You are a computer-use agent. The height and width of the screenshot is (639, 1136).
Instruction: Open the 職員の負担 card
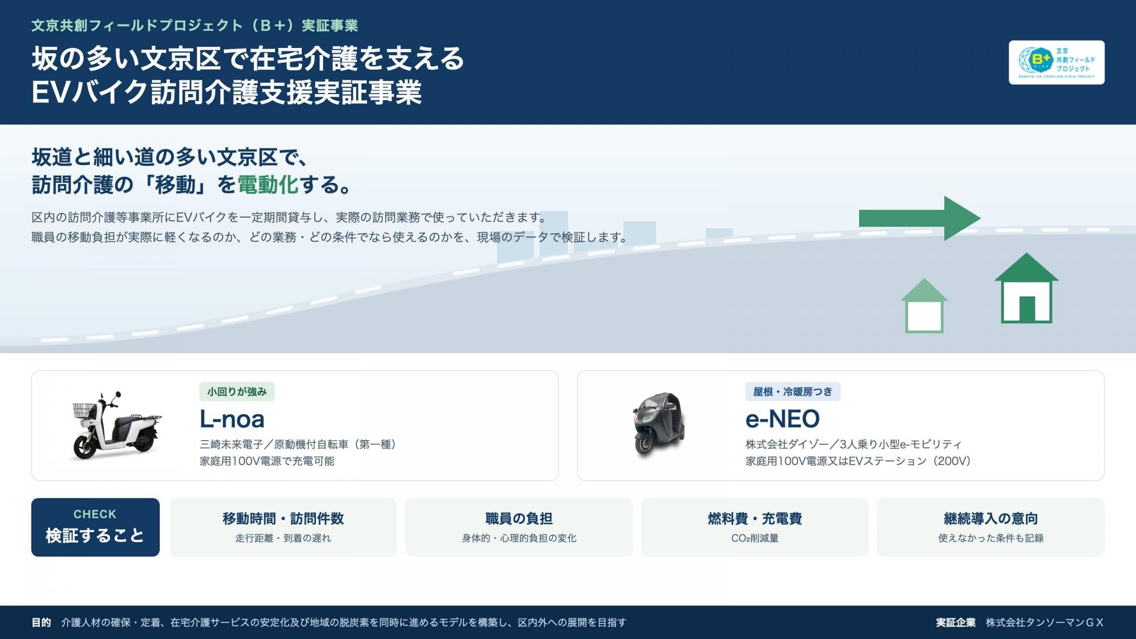[x=519, y=527]
